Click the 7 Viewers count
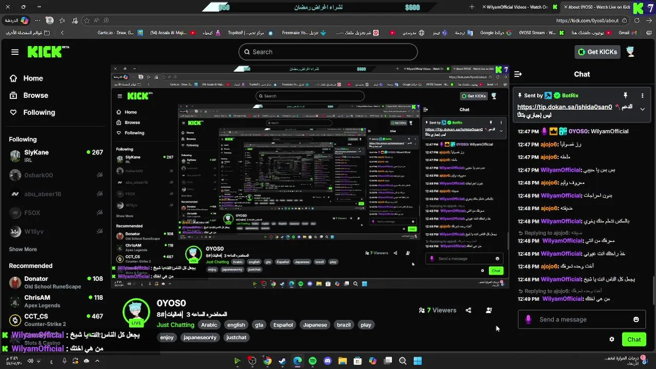The image size is (656, 369). pyautogui.click(x=437, y=310)
